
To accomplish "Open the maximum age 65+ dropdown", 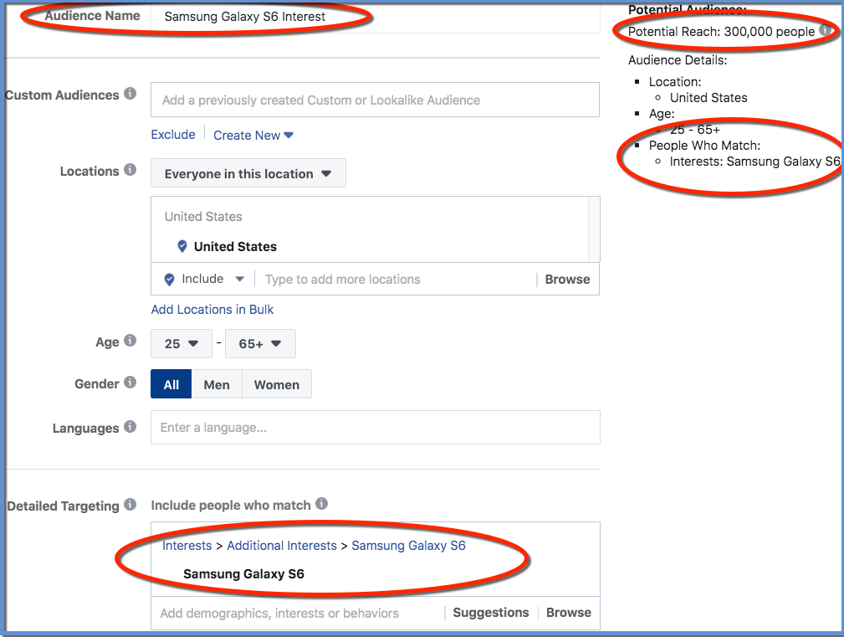I will coord(260,343).
